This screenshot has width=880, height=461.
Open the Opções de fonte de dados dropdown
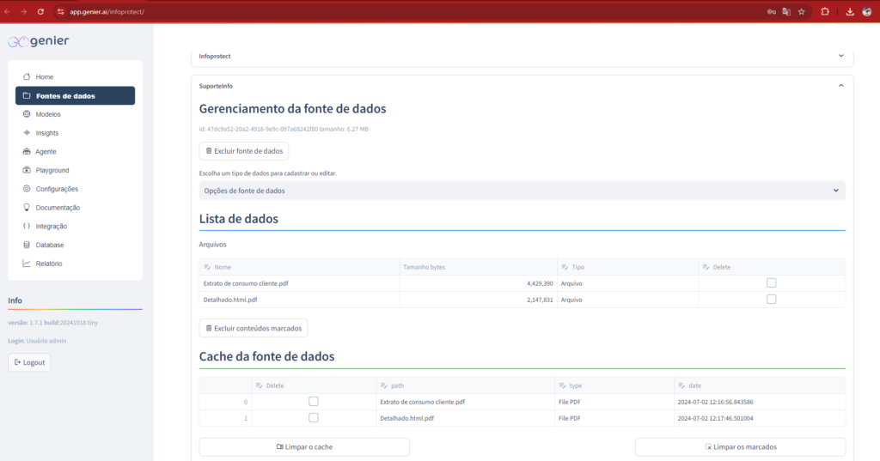coord(522,191)
